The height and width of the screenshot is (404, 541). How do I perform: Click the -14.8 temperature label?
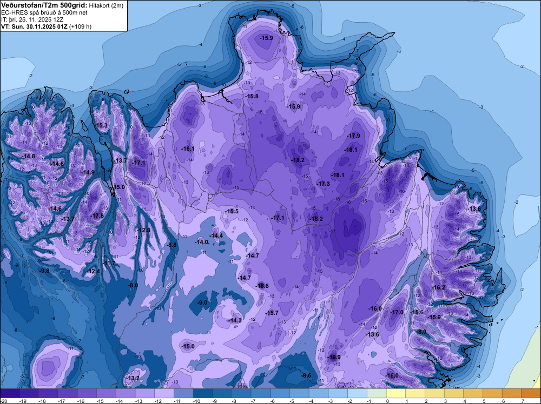(x=28, y=156)
